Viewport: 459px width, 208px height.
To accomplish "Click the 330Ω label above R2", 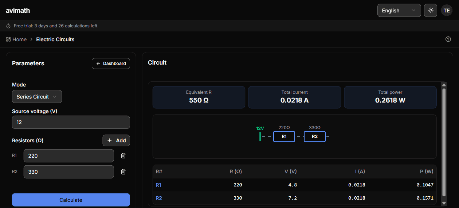I will 315,128.
